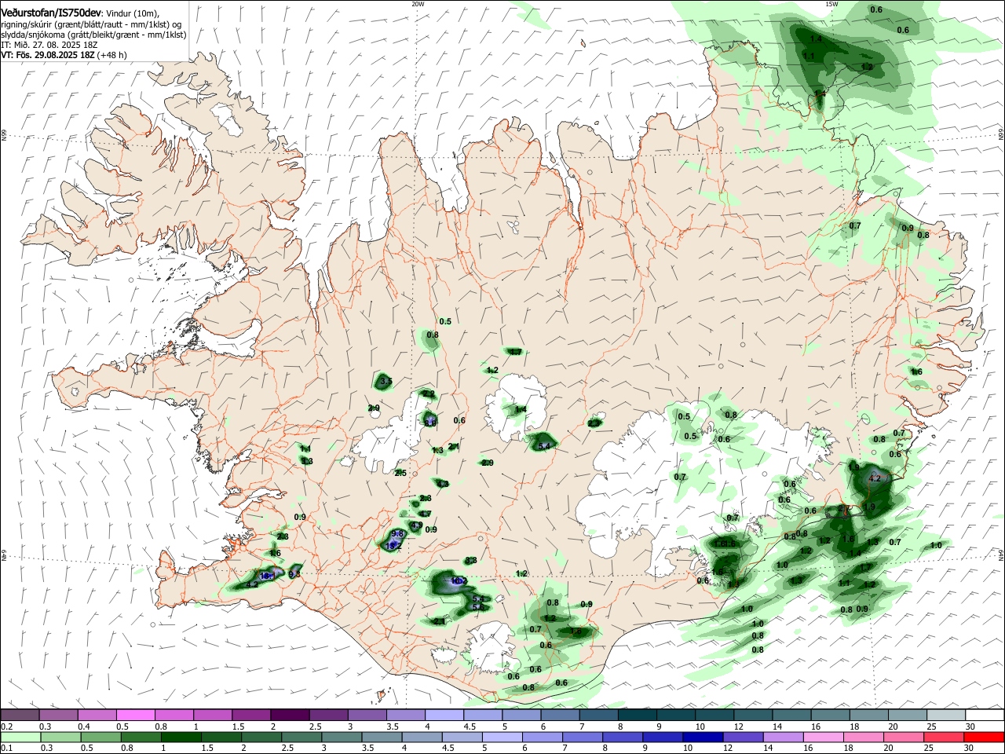Viewport: 1005px width, 754px height.
Task: Select the palest green 0.1–0.3 swatch in bottom legend row
Action: click(x=20, y=737)
